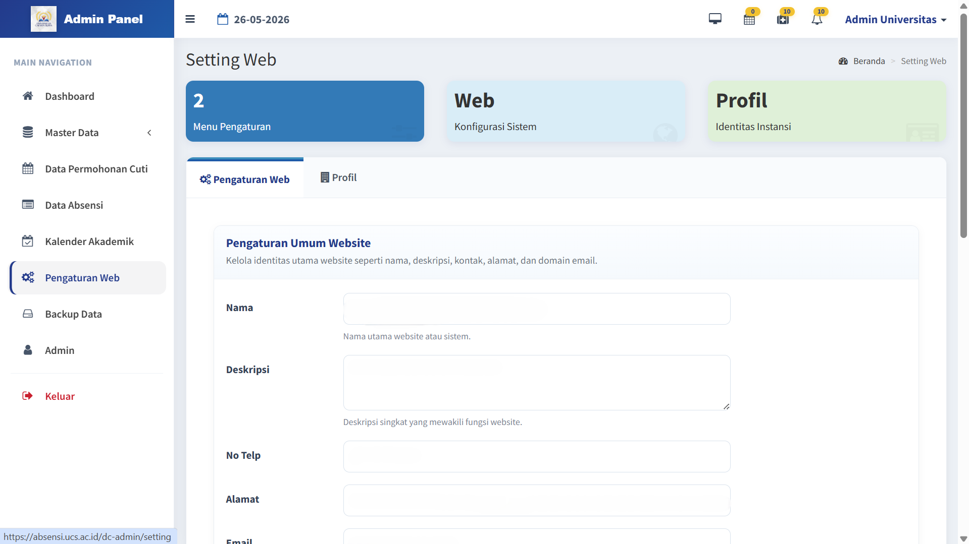This screenshot has height=544, width=969.
Task: Click the Keluar sign-out icon
Action: point(27,396)
